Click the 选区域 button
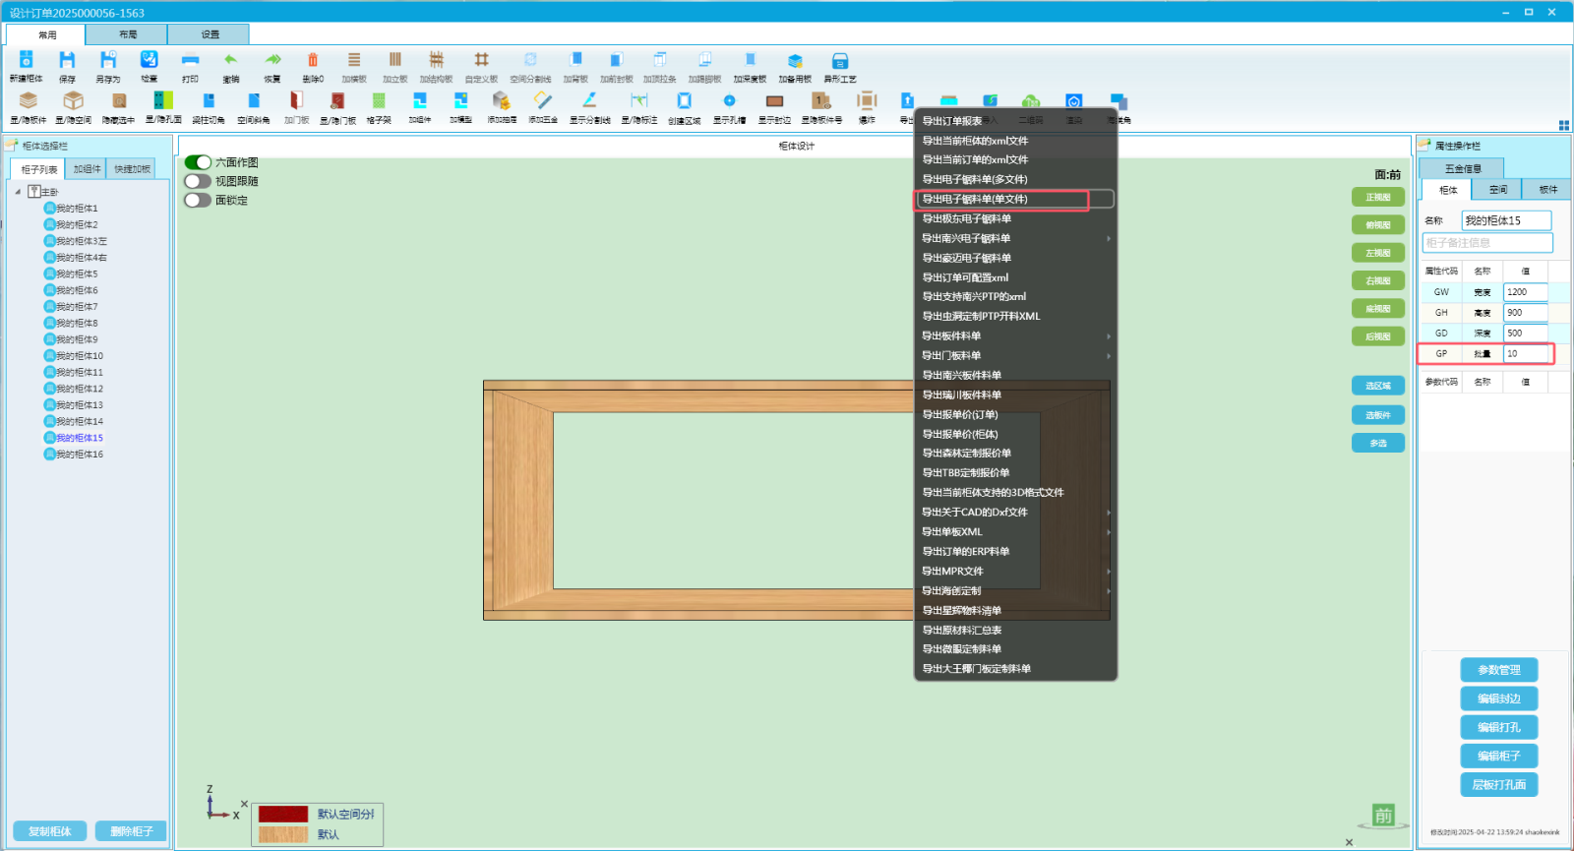This screenshot has width=1574, height=851. [x=1378, y=386]
